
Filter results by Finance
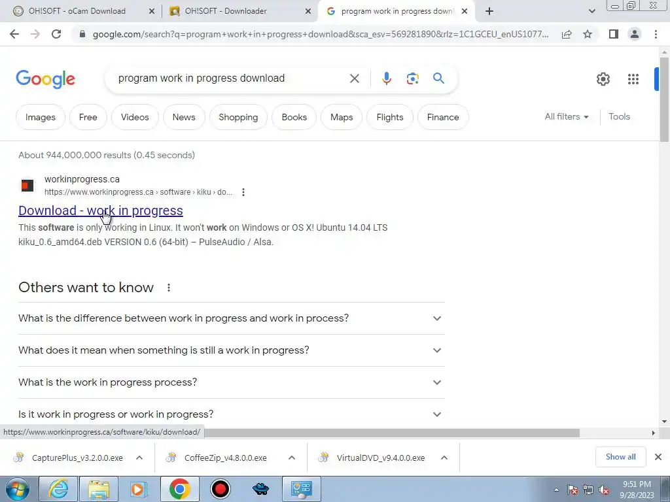pyautogui.click(x=443, y=117)
